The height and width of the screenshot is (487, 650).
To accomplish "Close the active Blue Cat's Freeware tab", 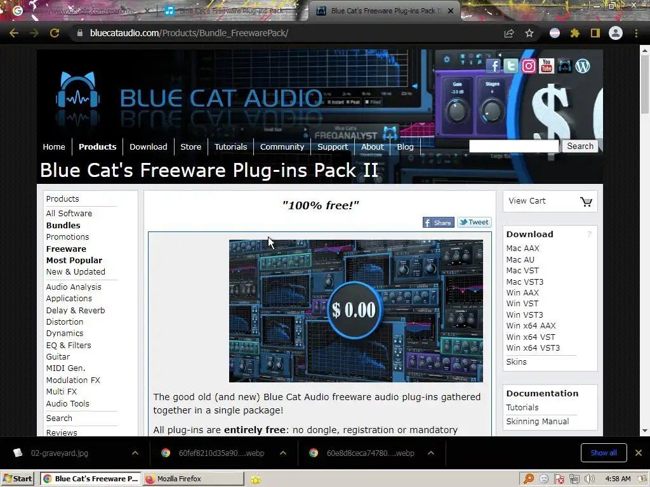I will pos(451,11).
